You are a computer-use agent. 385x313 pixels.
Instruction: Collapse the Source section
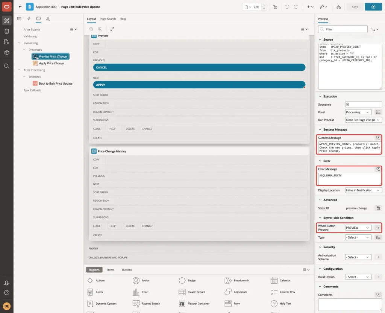[320, 40]
